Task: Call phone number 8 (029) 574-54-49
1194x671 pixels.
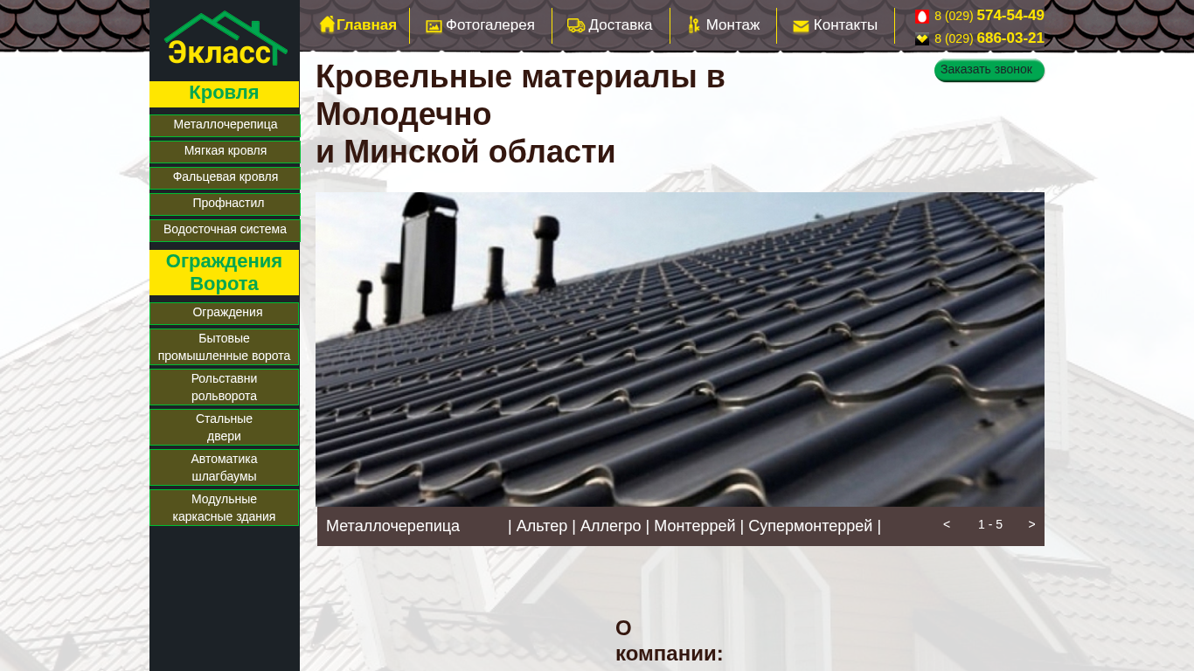Action: [989, 16]
